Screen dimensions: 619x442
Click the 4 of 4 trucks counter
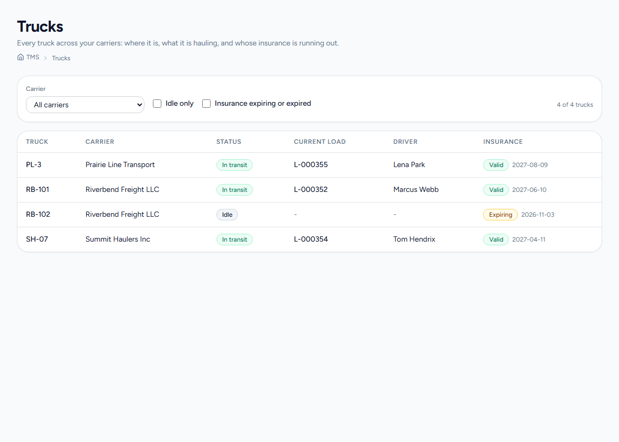(575, 105)
